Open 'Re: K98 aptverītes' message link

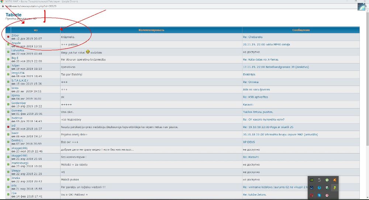[x=255, y=97]
